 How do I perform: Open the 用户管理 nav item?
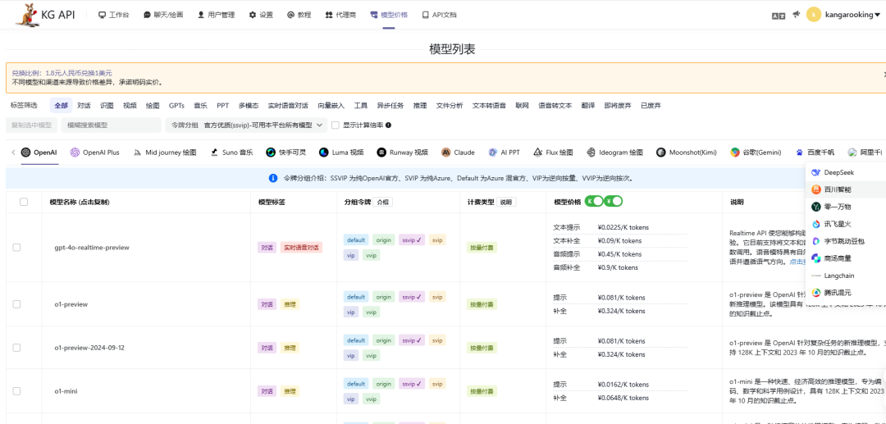point(217,16)
